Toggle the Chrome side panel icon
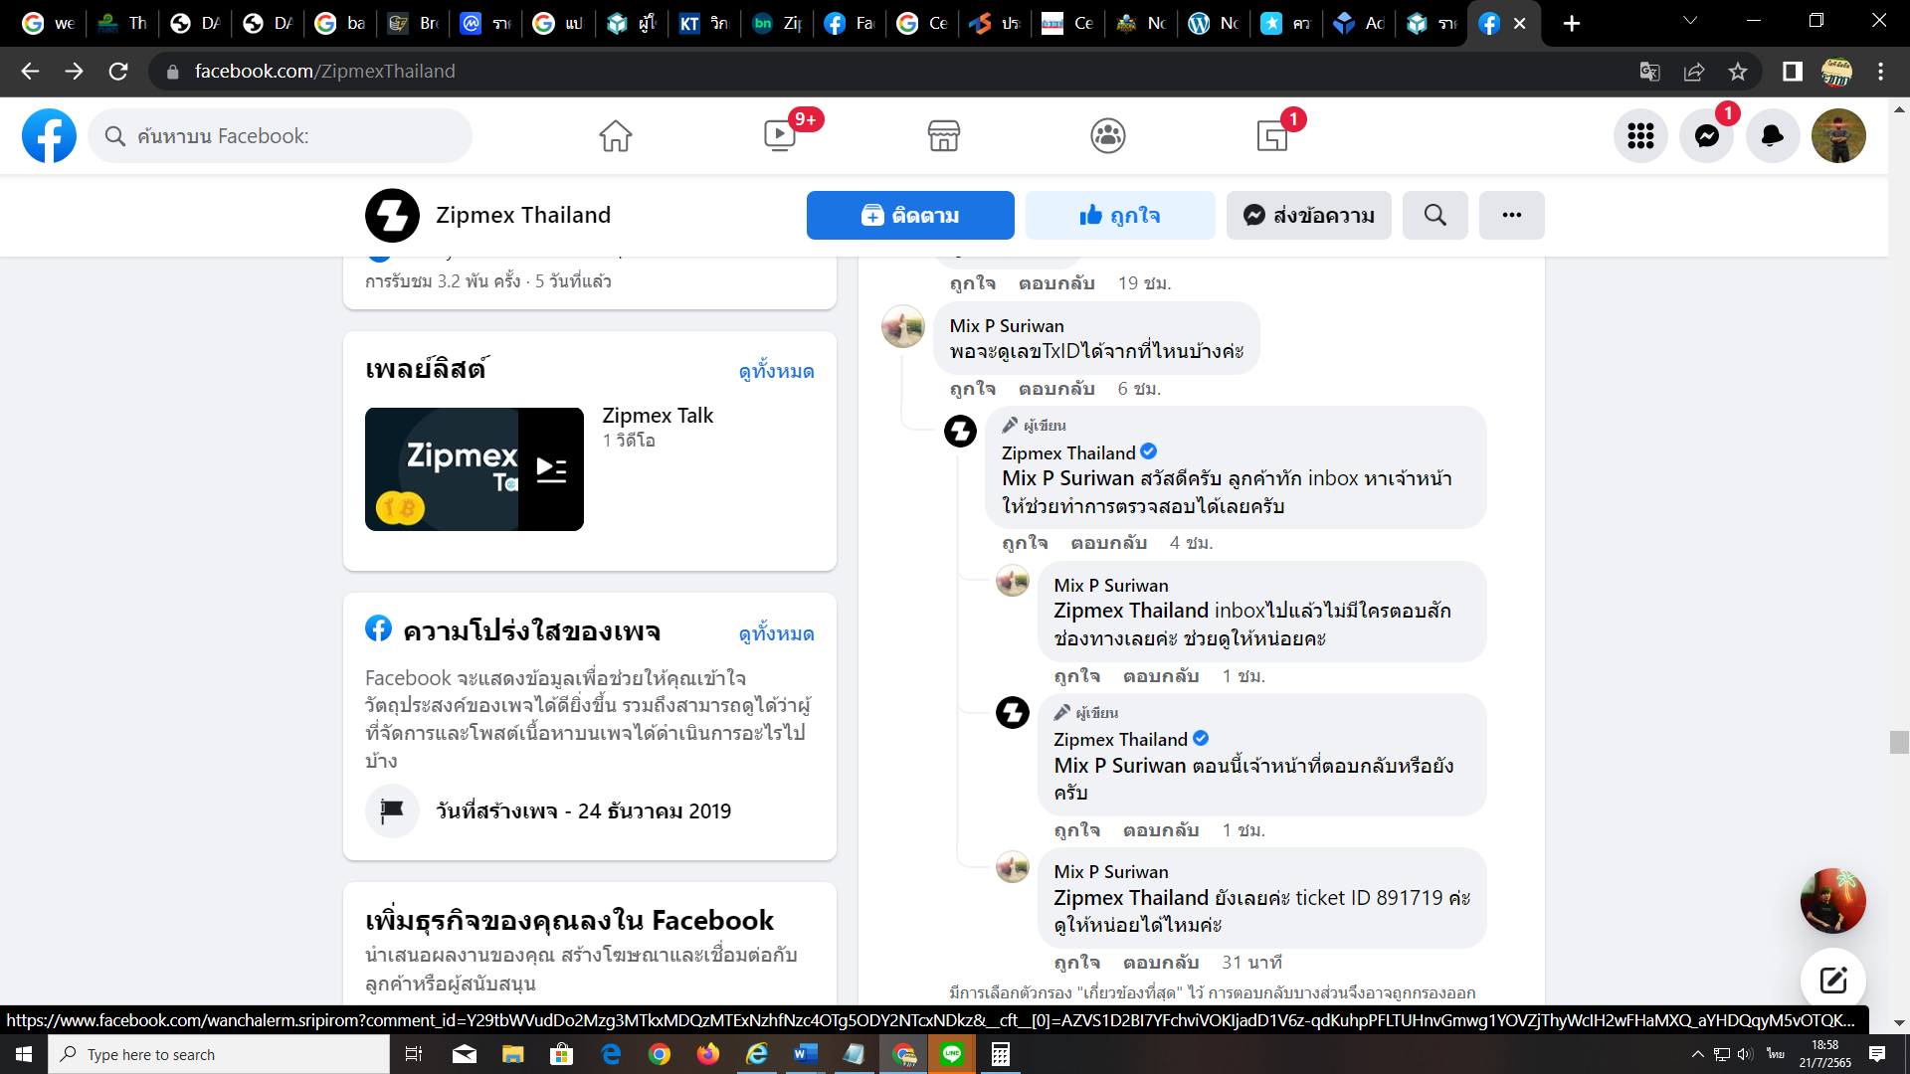 [x=1792, y=71]
